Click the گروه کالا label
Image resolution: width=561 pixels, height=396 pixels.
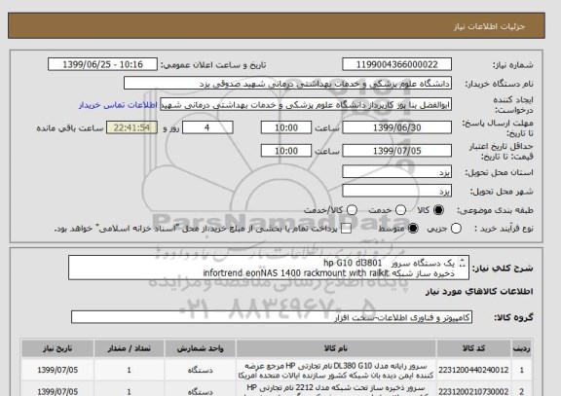pyautogui.click(x=513, y=317)
